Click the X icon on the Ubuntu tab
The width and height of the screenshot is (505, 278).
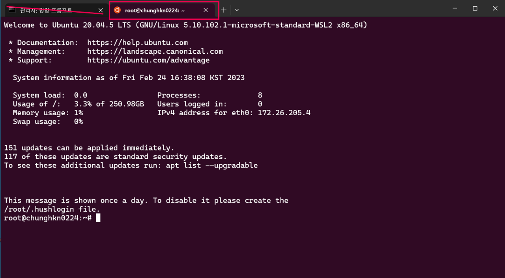click(x=205, y=10)
